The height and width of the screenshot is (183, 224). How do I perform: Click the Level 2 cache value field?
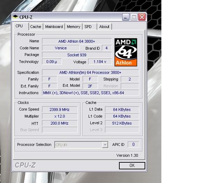(122, 123)
